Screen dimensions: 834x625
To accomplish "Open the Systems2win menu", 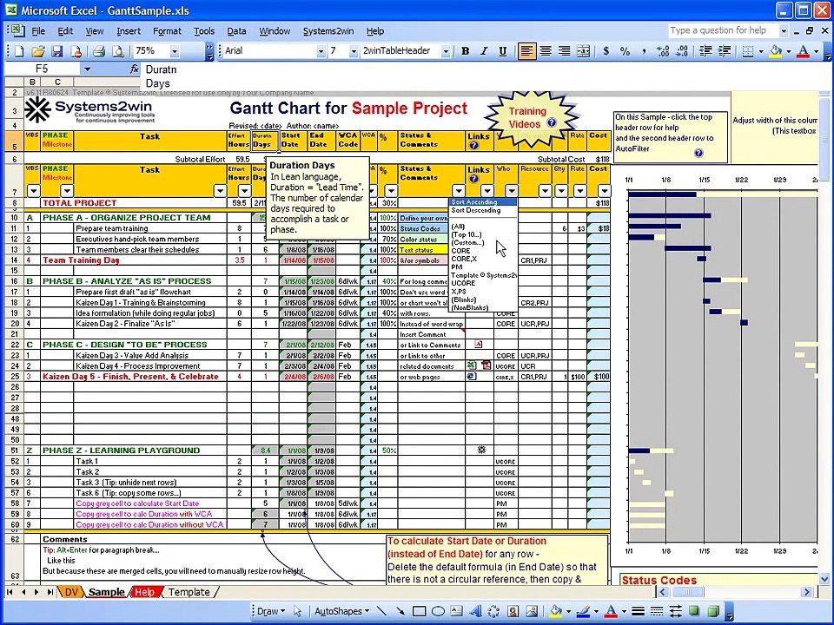I will [x=328, y=31].
